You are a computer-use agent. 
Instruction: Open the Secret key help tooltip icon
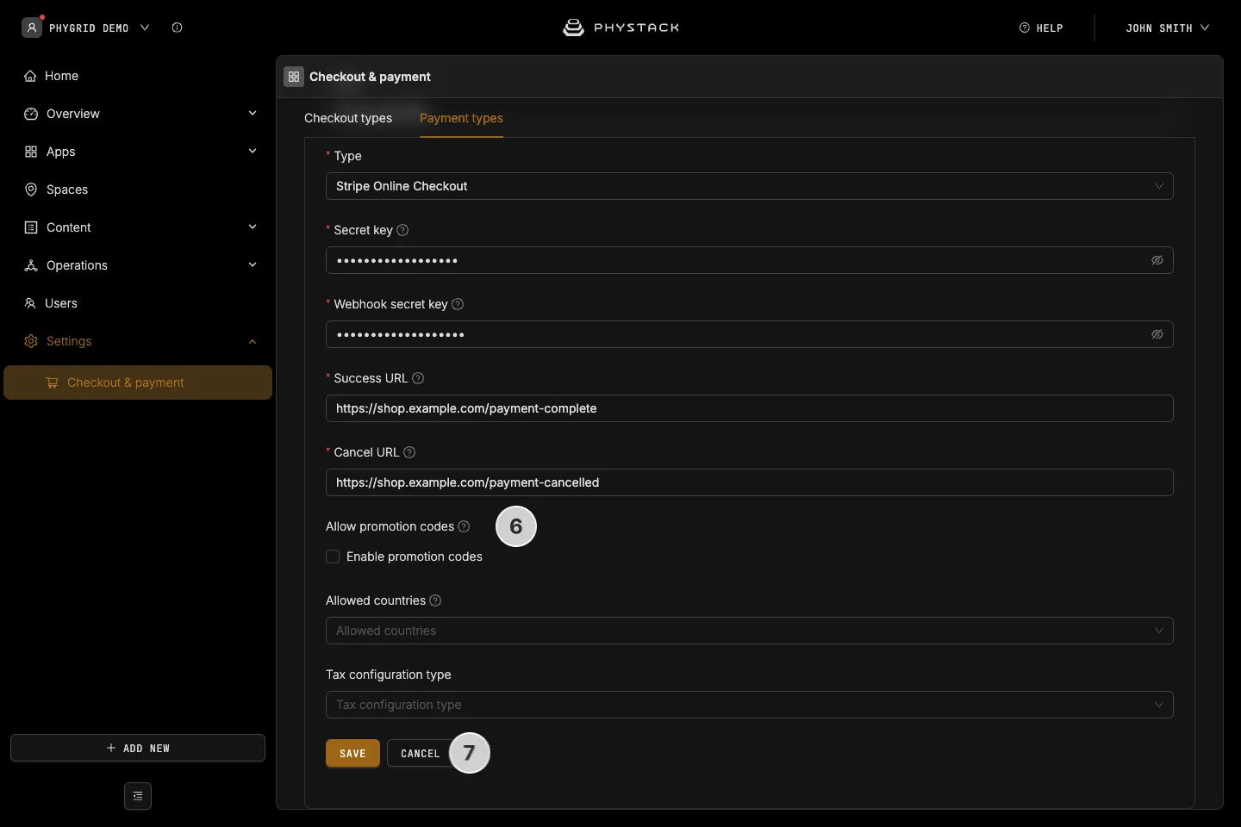(x=402, y=230)
